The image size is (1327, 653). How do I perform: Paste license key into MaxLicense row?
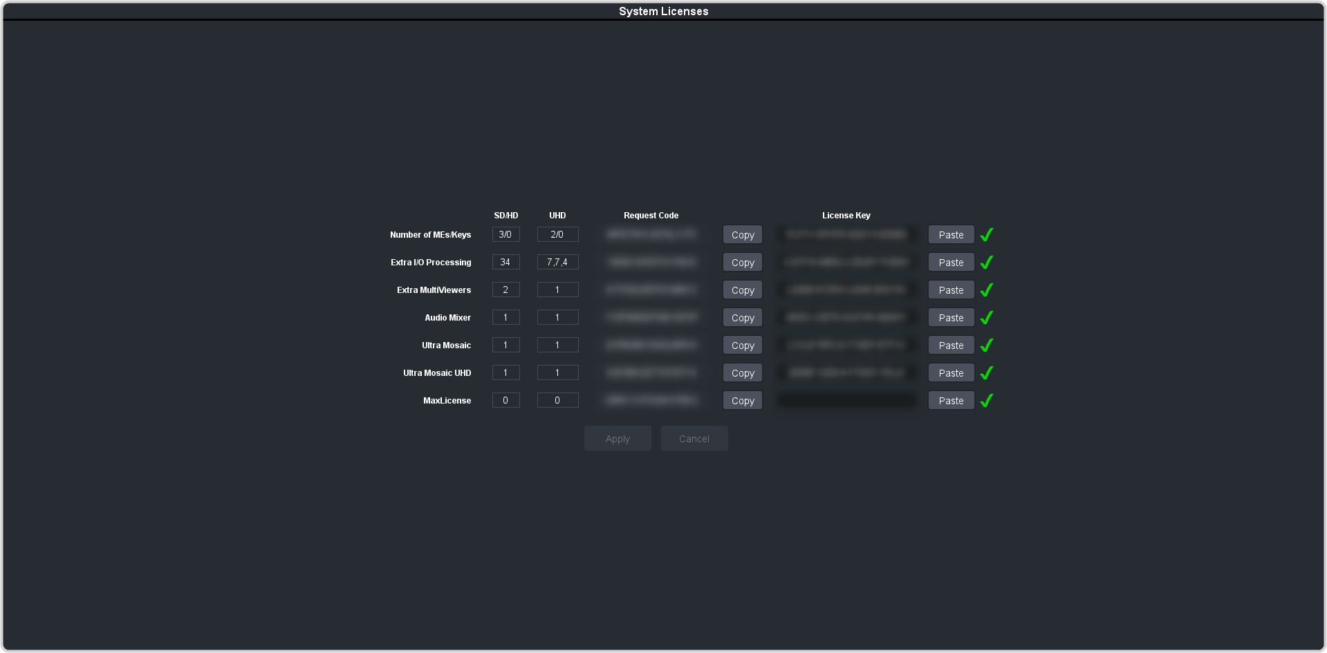951,401
